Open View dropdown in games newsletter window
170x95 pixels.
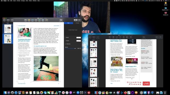90,37
